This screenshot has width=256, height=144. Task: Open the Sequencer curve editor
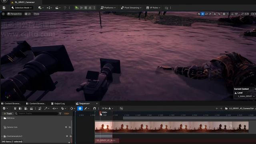[121, 108]
